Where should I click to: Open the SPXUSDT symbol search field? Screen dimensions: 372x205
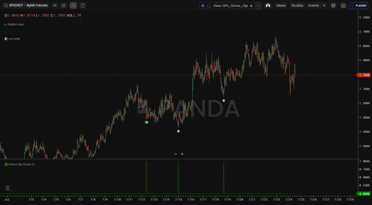(x=26, y=5)
